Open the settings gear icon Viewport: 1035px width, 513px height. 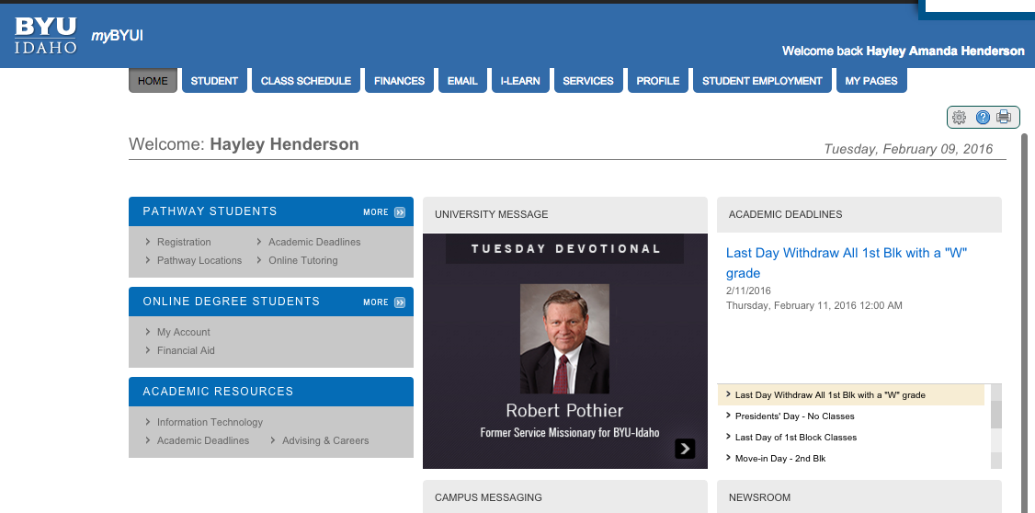tap(959, 118)
